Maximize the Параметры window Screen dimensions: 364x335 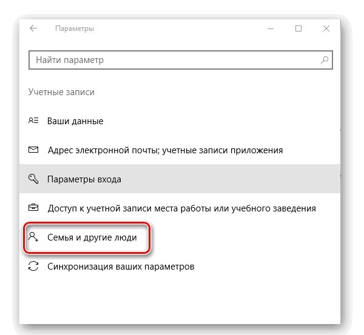tap(298, 28)
